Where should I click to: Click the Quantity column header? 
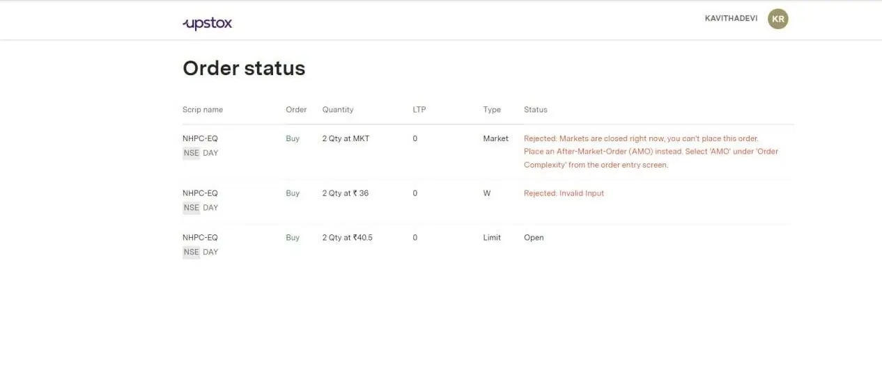tap(338, 110)
